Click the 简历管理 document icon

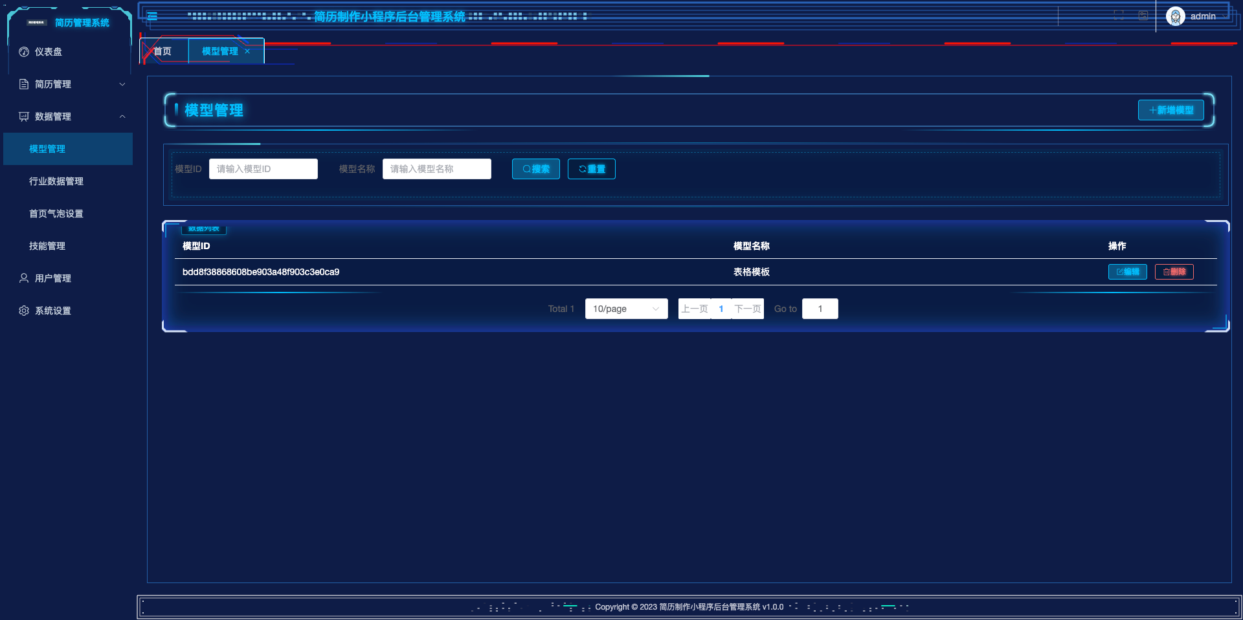coord(23,84)
